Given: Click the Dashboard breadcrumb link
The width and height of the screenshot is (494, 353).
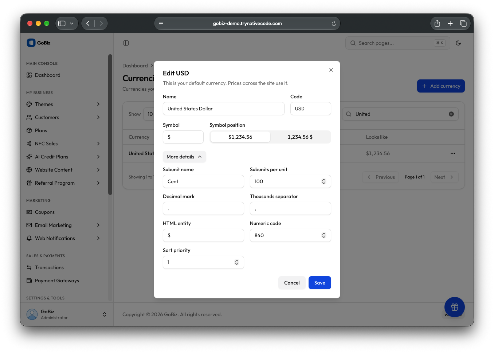Looking at the screenshot, I should pyautogui.click(x=135, y=66).
